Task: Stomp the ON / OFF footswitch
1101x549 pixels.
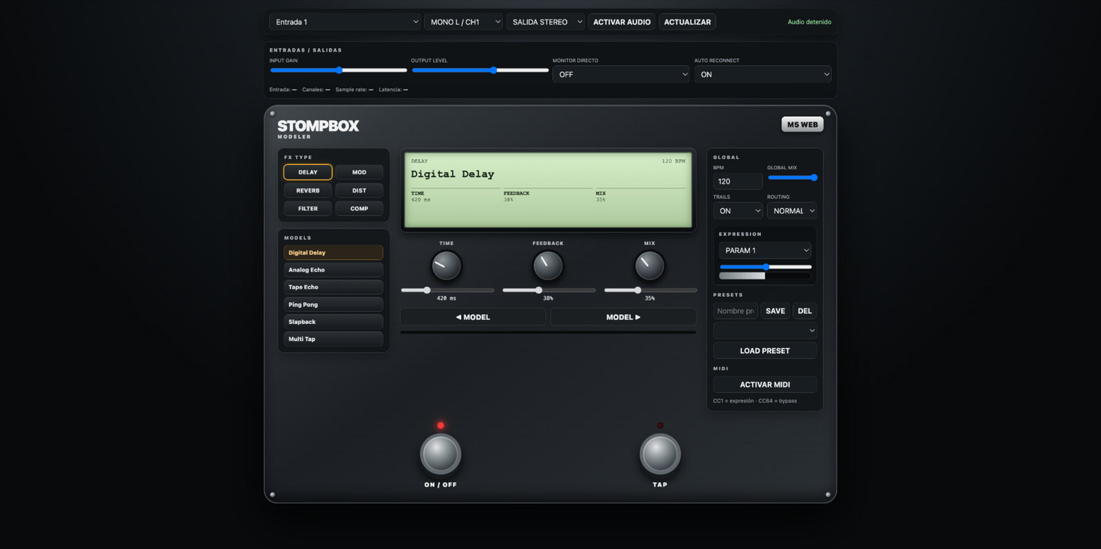Action: (x=440, y=454)
